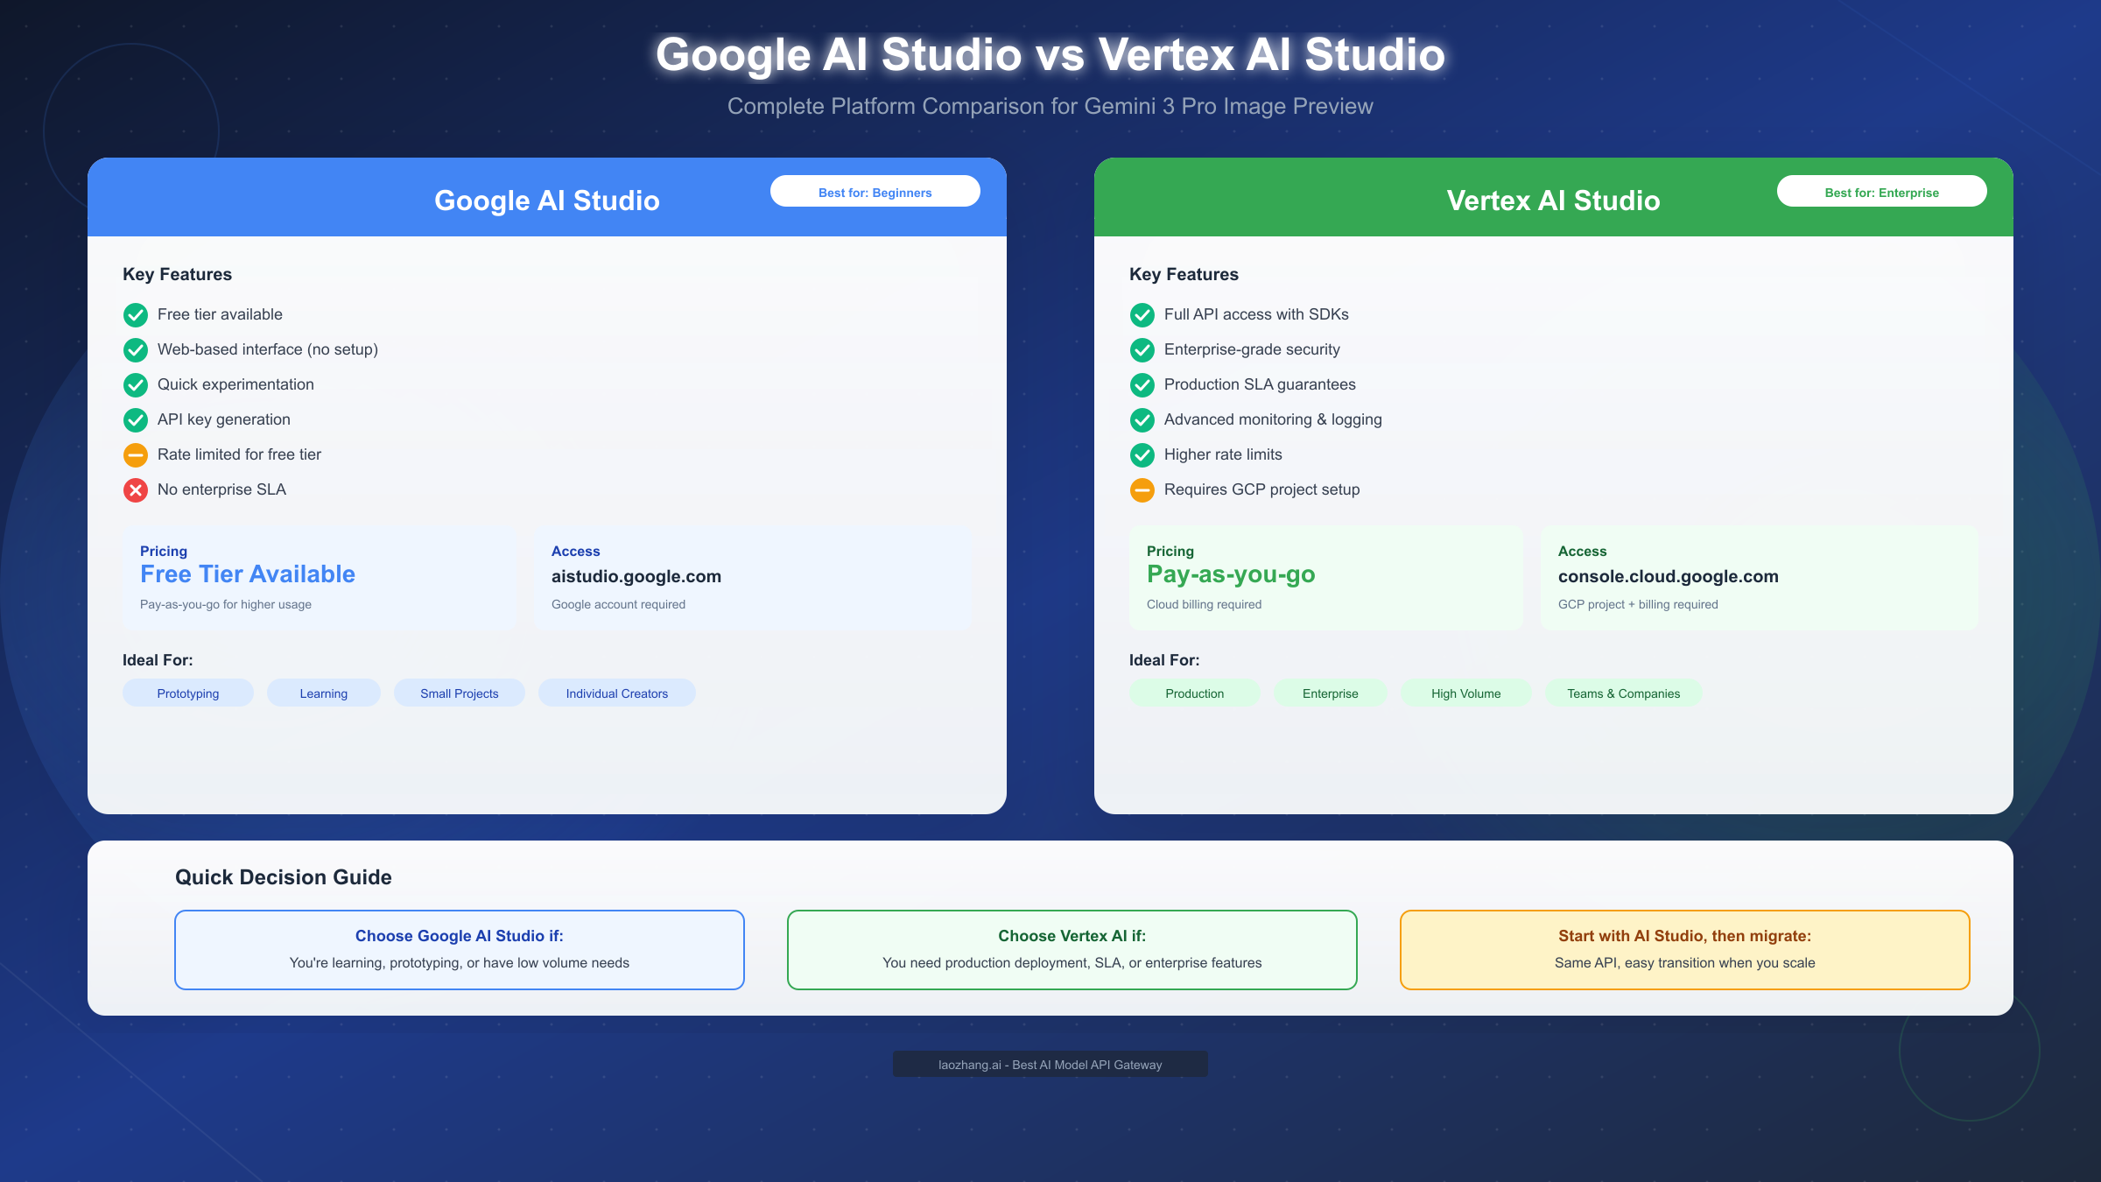The image size is (2101, 1182).
Task: Click the check beside "Production SLA guarantees"
Action: coord(1142,384)
